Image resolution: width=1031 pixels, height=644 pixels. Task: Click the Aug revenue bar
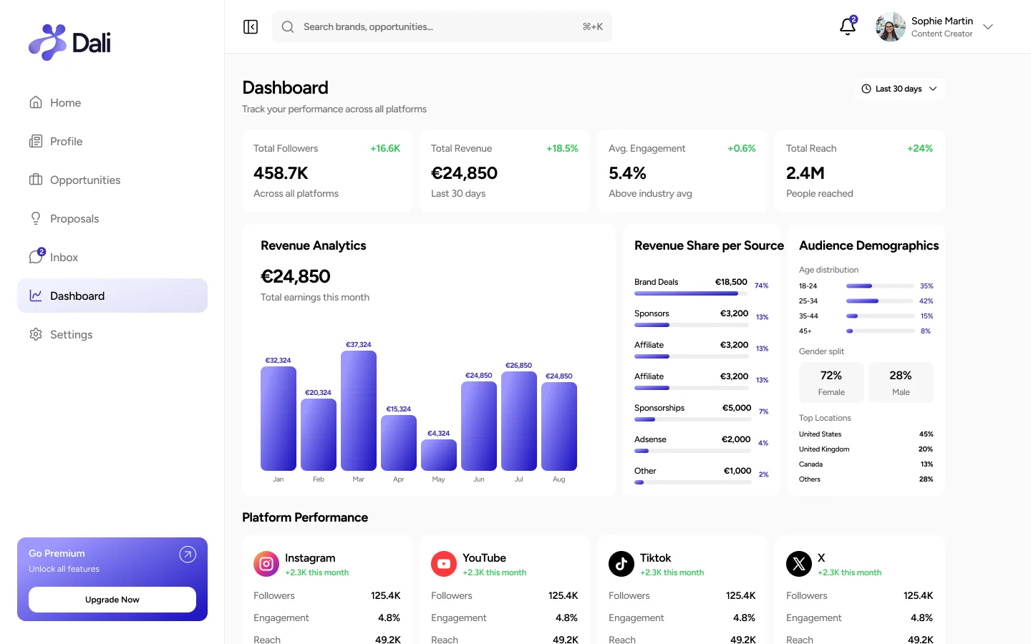click(559, 426)
